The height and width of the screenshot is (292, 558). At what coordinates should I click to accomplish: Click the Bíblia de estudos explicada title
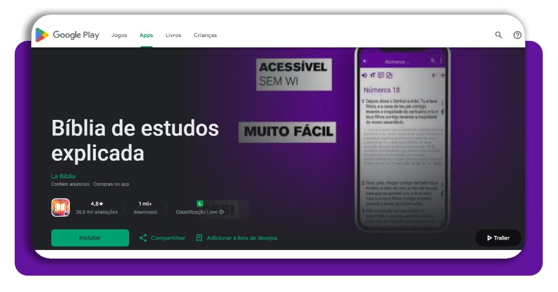point(135,141)
